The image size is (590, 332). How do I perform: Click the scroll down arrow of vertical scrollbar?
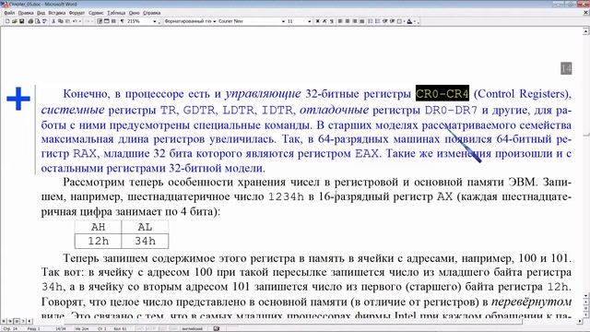pyautogui.click(x=586, y=296)
